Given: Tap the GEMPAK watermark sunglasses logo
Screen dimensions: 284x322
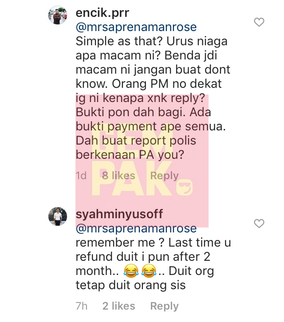Looking at the screenshot, I should click(185, 188).
